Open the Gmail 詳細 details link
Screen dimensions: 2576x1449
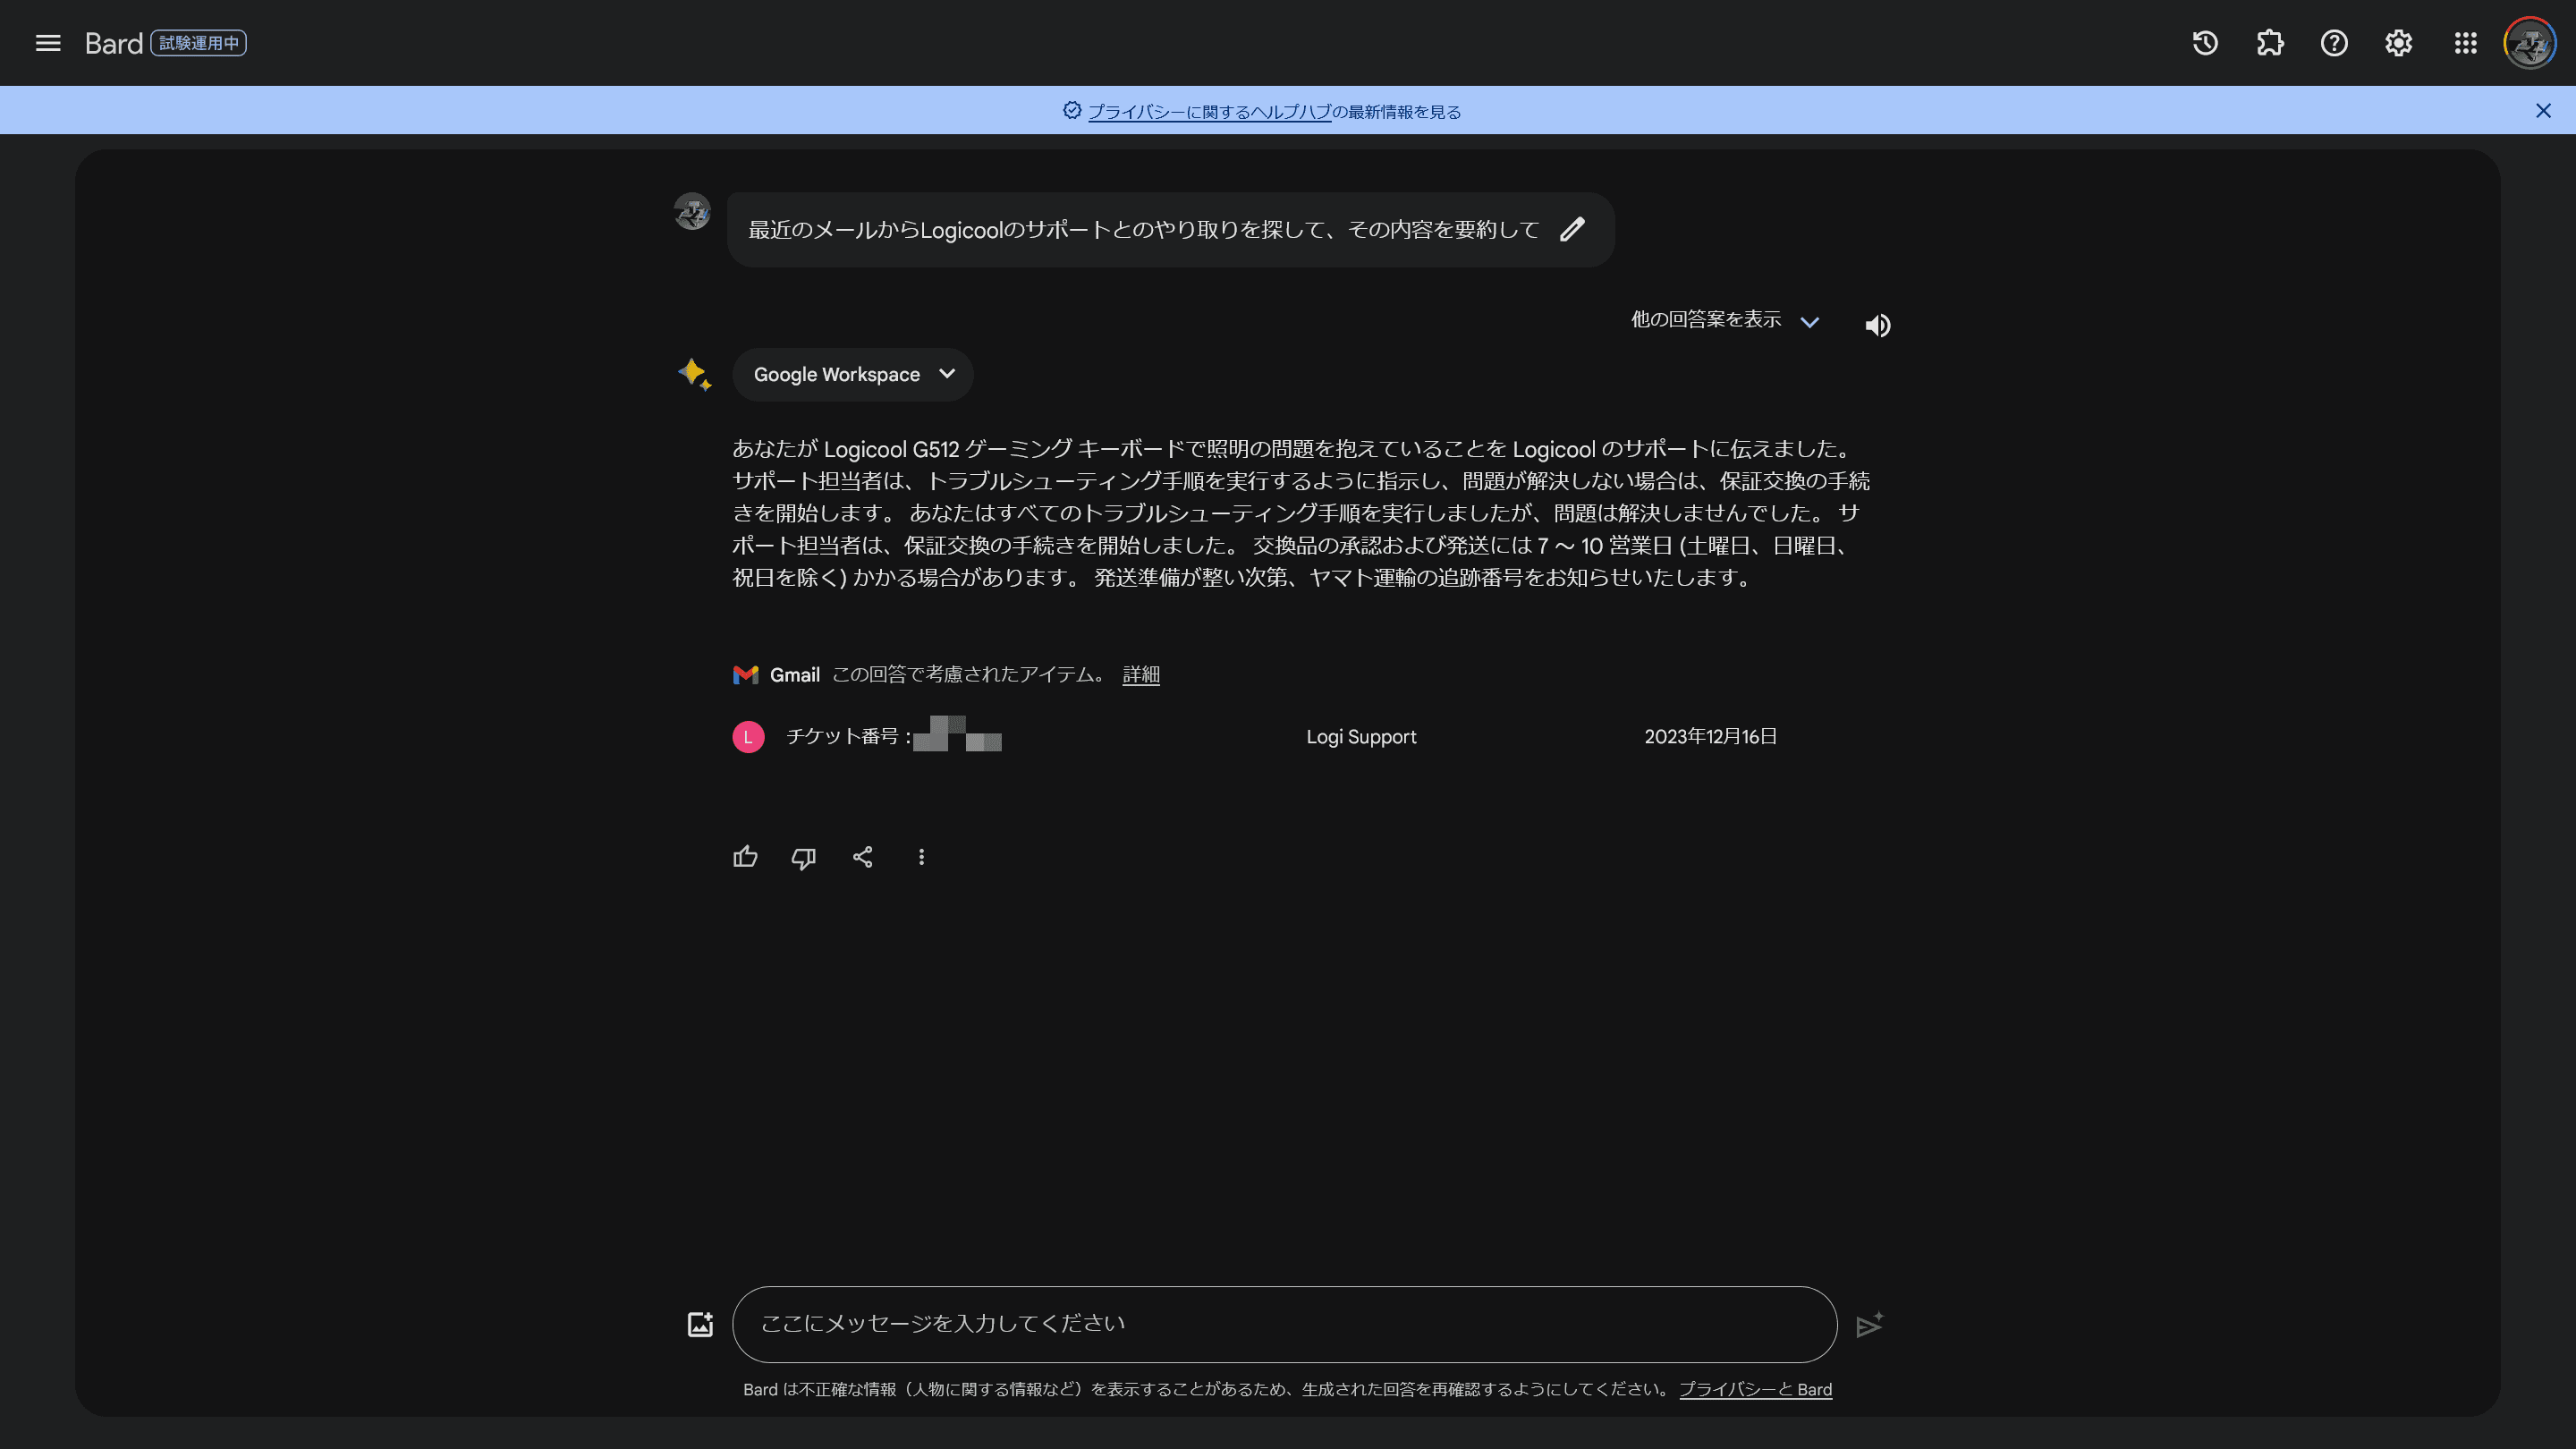tap(1141, 674)
